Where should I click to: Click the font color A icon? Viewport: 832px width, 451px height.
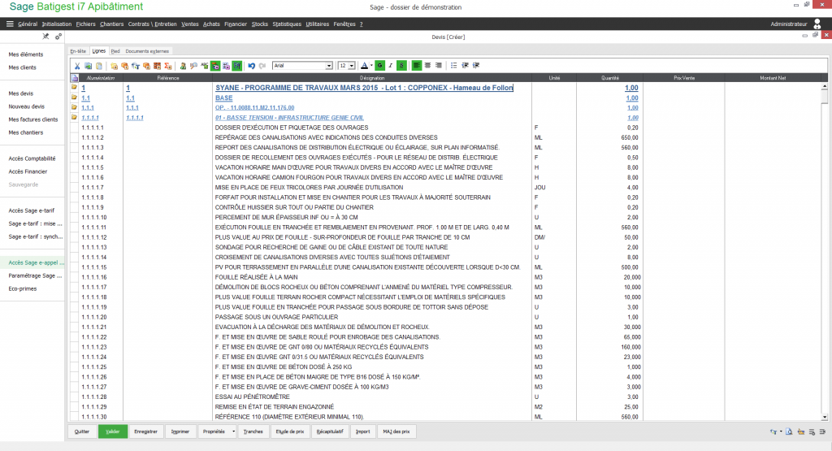pyautogui.click(x=364, y=66)
